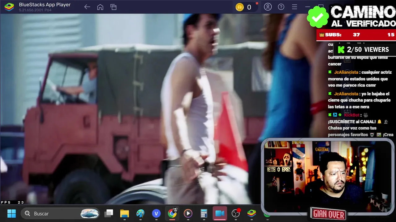Viewport: 396px width, 222px height.
Task: Minimize the BlueStacks window
Action: (308, 7)
